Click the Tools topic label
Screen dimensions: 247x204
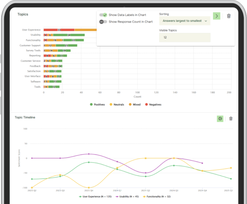pyautogui.click(x=37, y=87)
